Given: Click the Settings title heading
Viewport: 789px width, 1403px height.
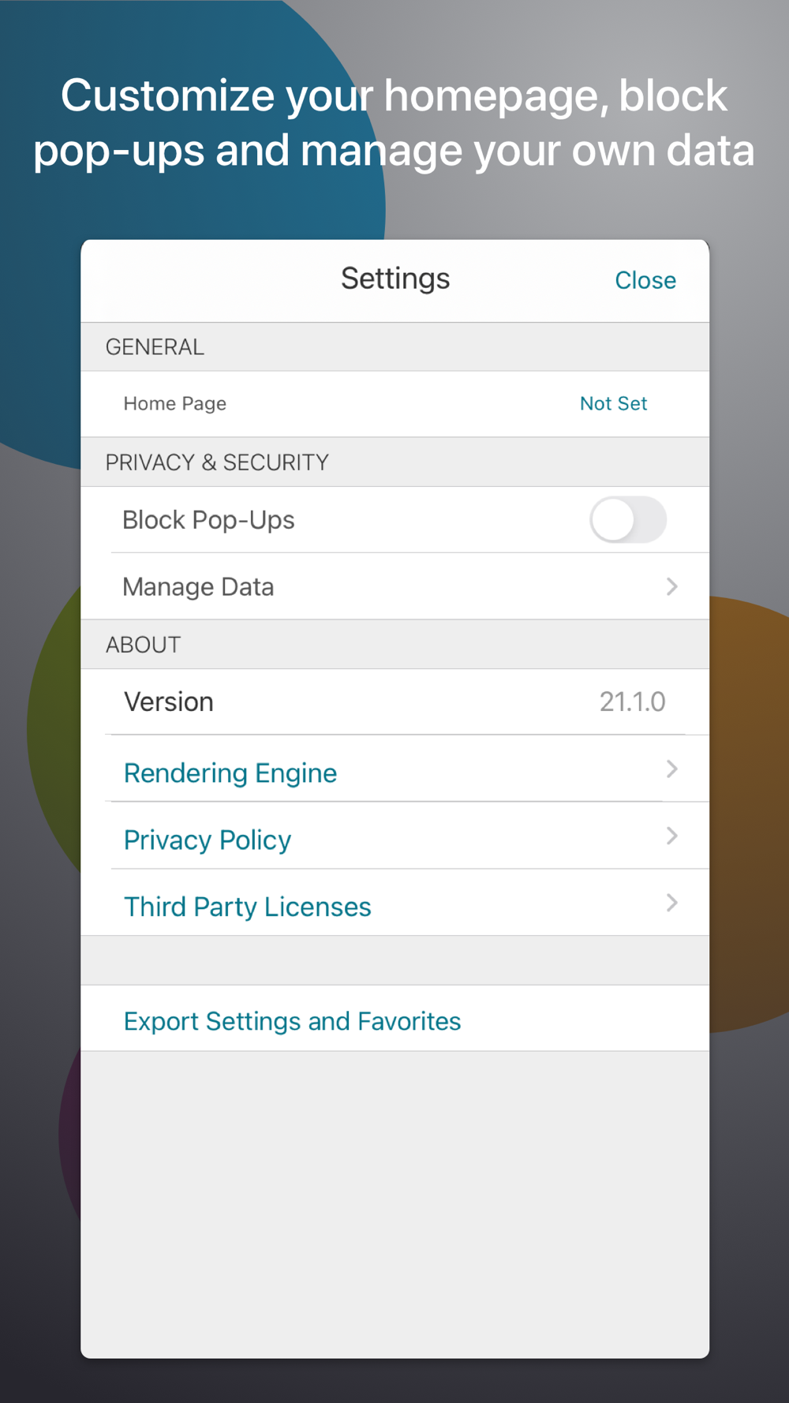Looking at the screenshot, I should click(395, 279).
